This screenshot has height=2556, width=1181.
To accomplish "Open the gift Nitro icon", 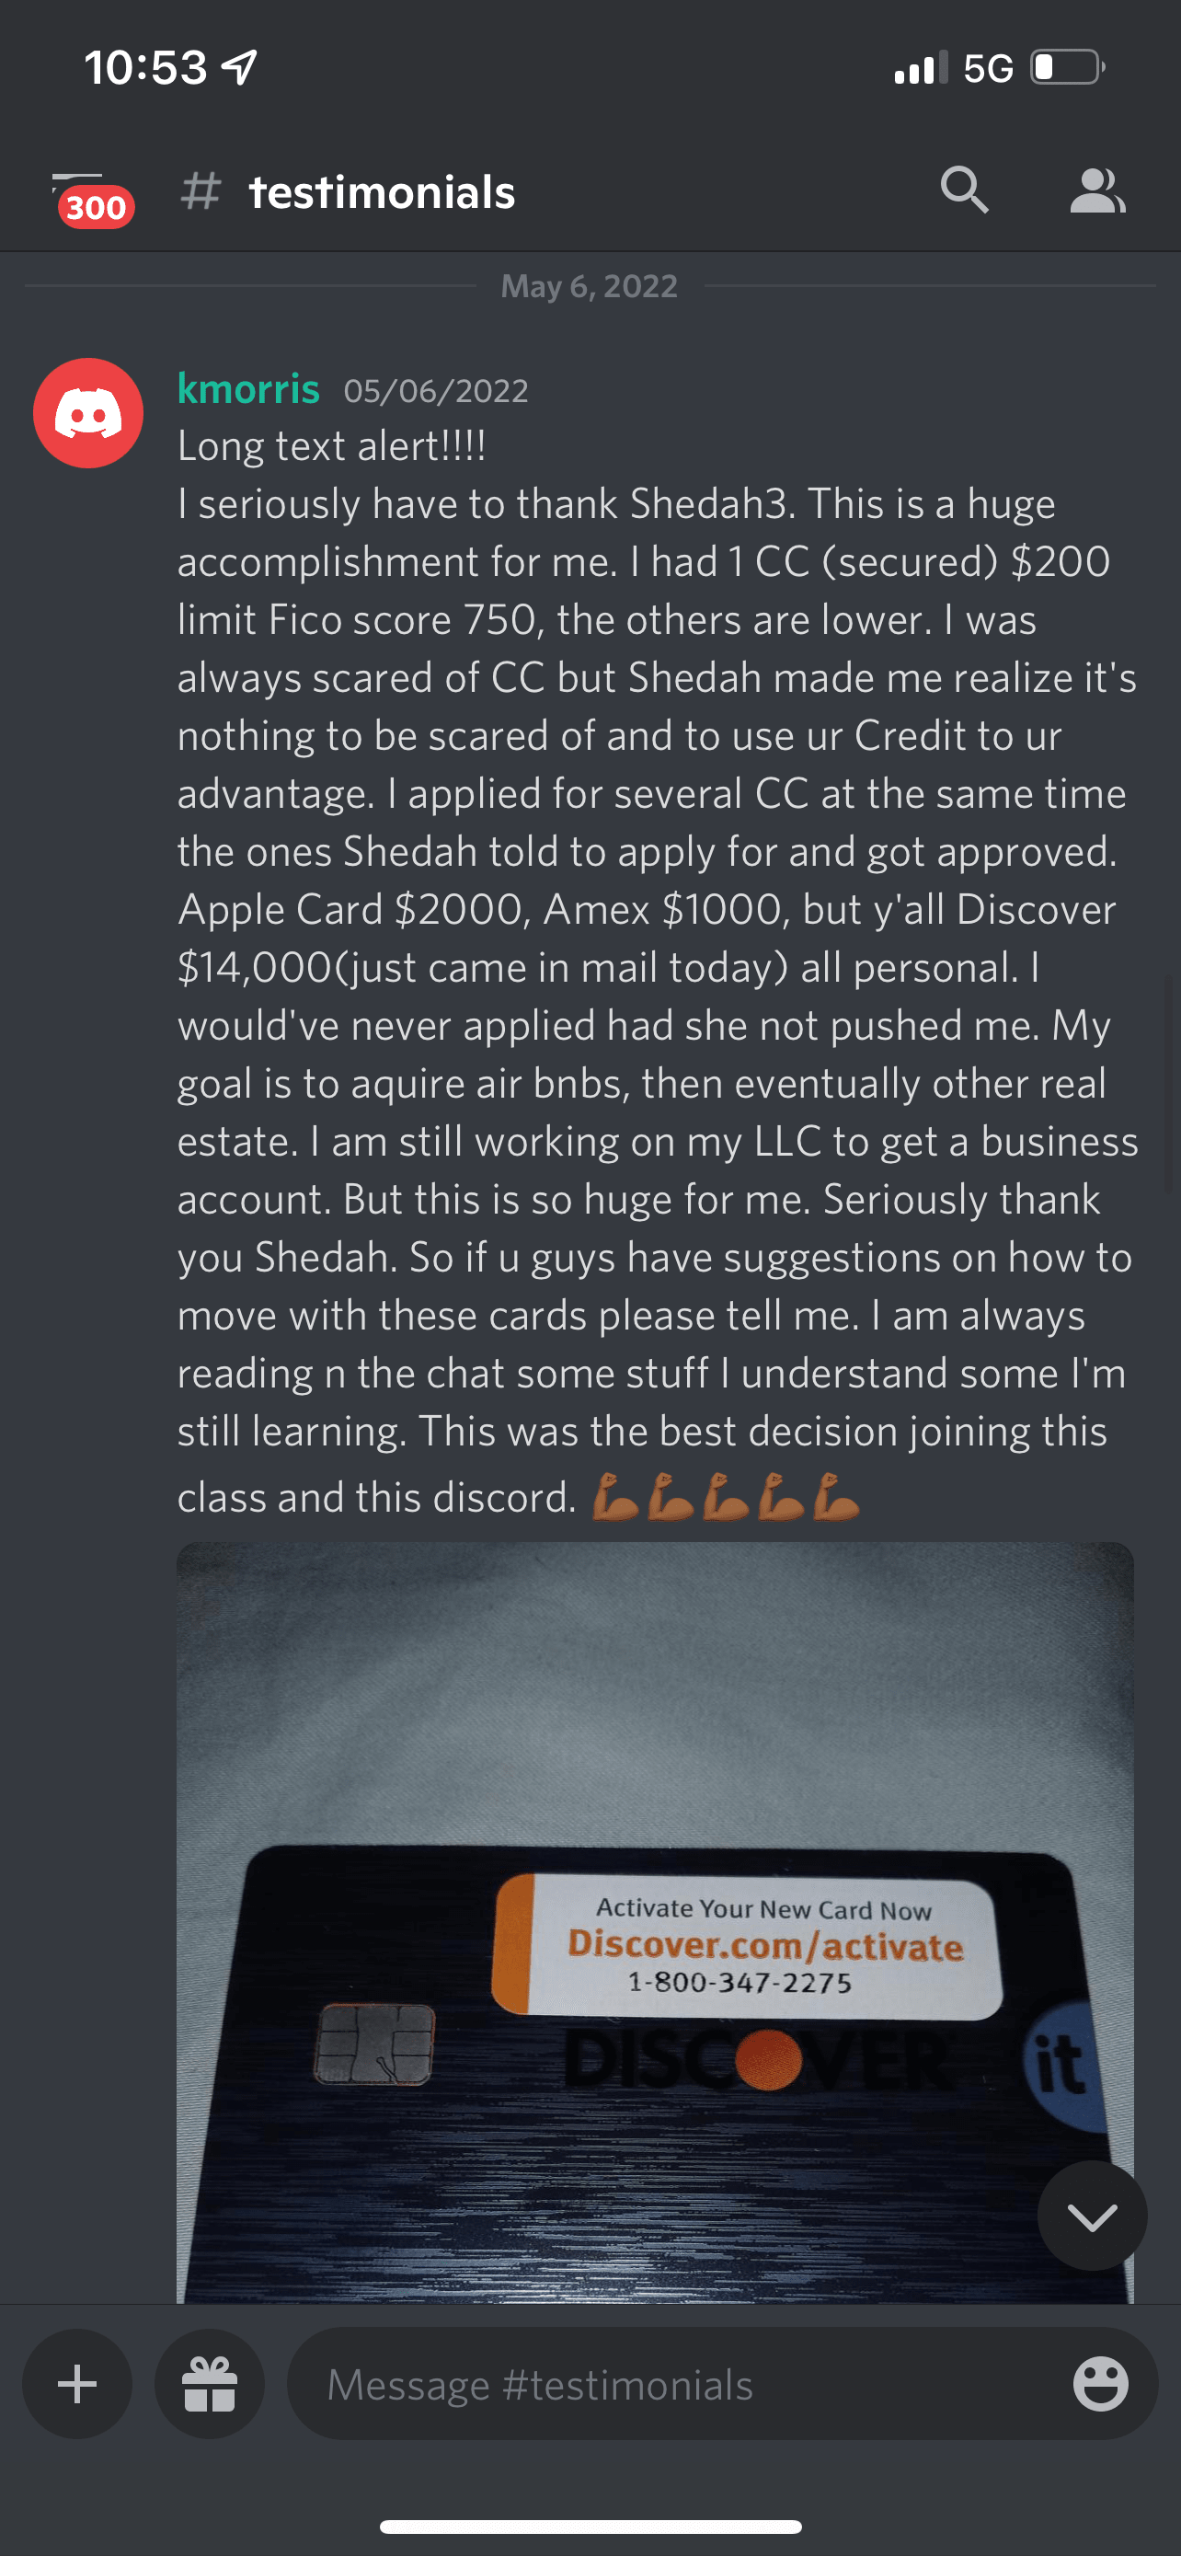I will 209,2384.
